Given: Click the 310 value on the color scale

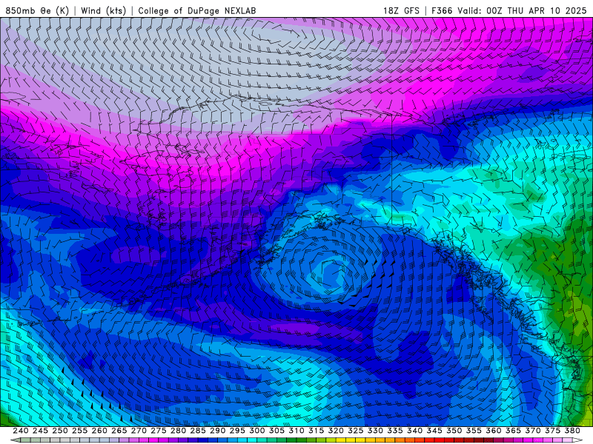Looking at the screenshot, I should tap(296, 431).
